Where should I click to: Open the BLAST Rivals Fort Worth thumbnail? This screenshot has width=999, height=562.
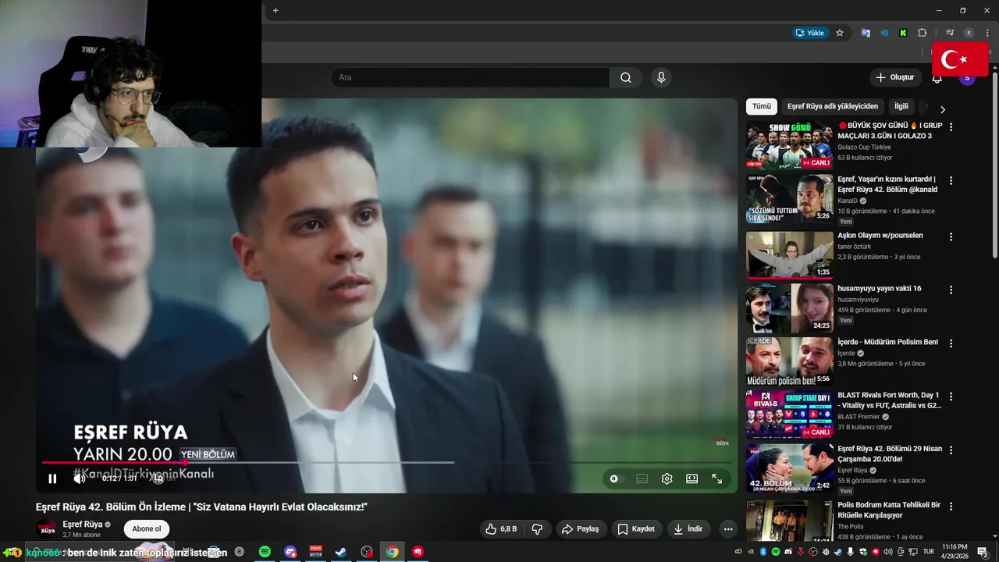pos(789,414)
